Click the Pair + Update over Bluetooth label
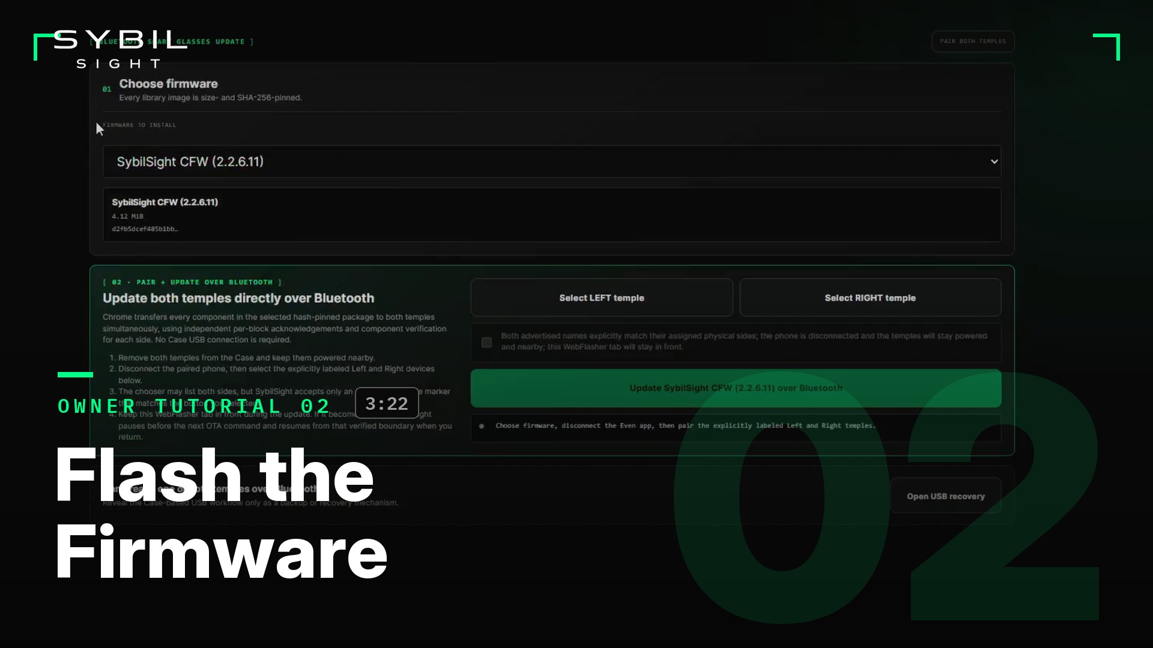Viewport: 1153px width, 648px height. click(192, 282)
